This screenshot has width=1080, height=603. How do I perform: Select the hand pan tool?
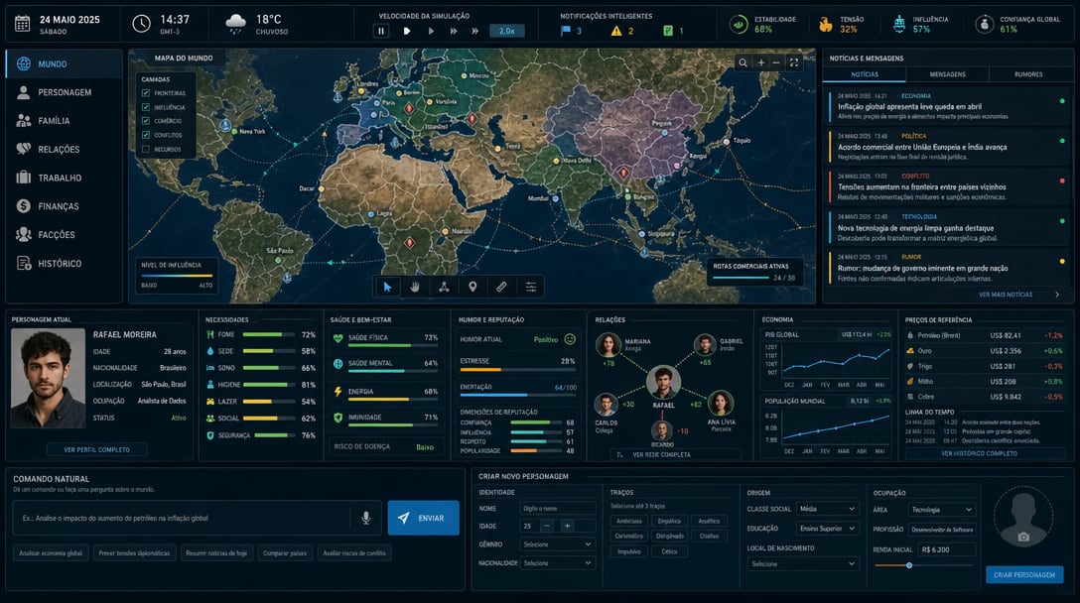pyautogui.click(x=415, y=287)
